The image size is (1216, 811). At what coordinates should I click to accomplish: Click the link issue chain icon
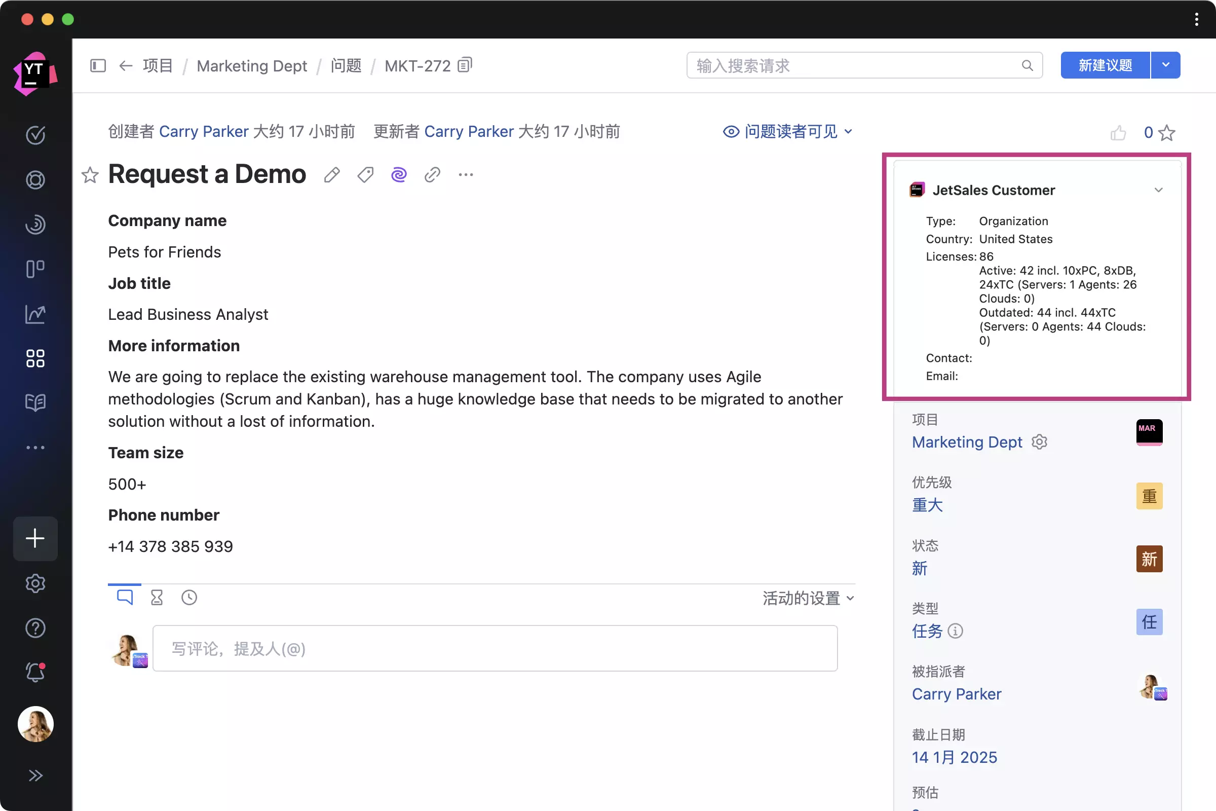[x=432, y=175]
